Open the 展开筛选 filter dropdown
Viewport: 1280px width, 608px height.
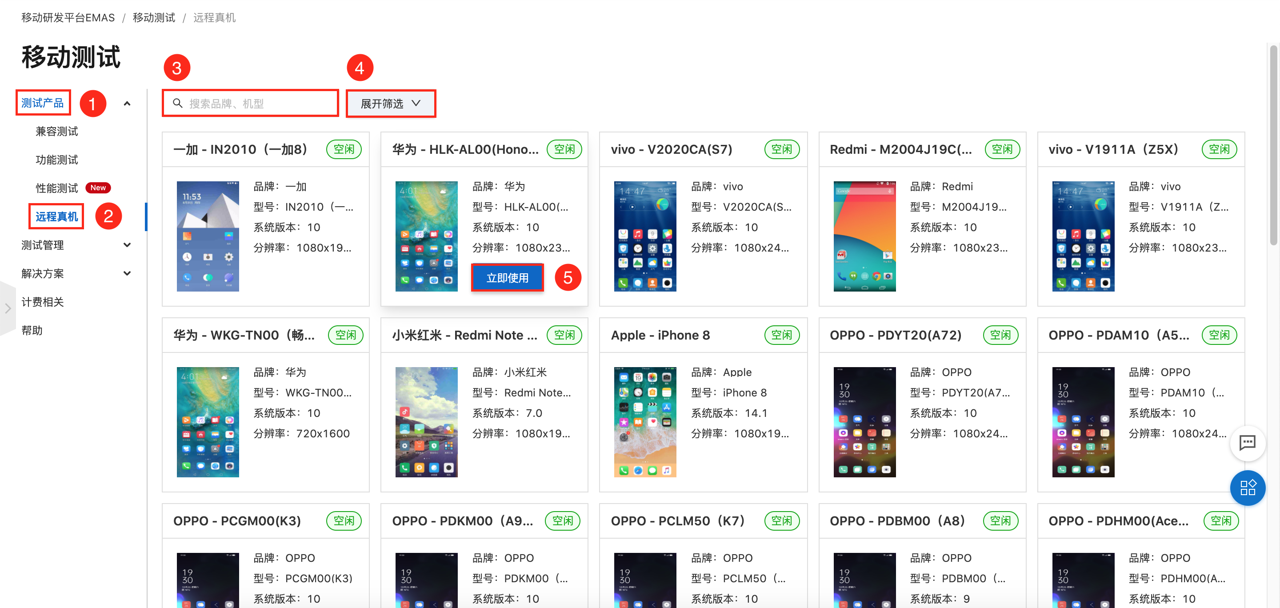click(x=391, y=103)
